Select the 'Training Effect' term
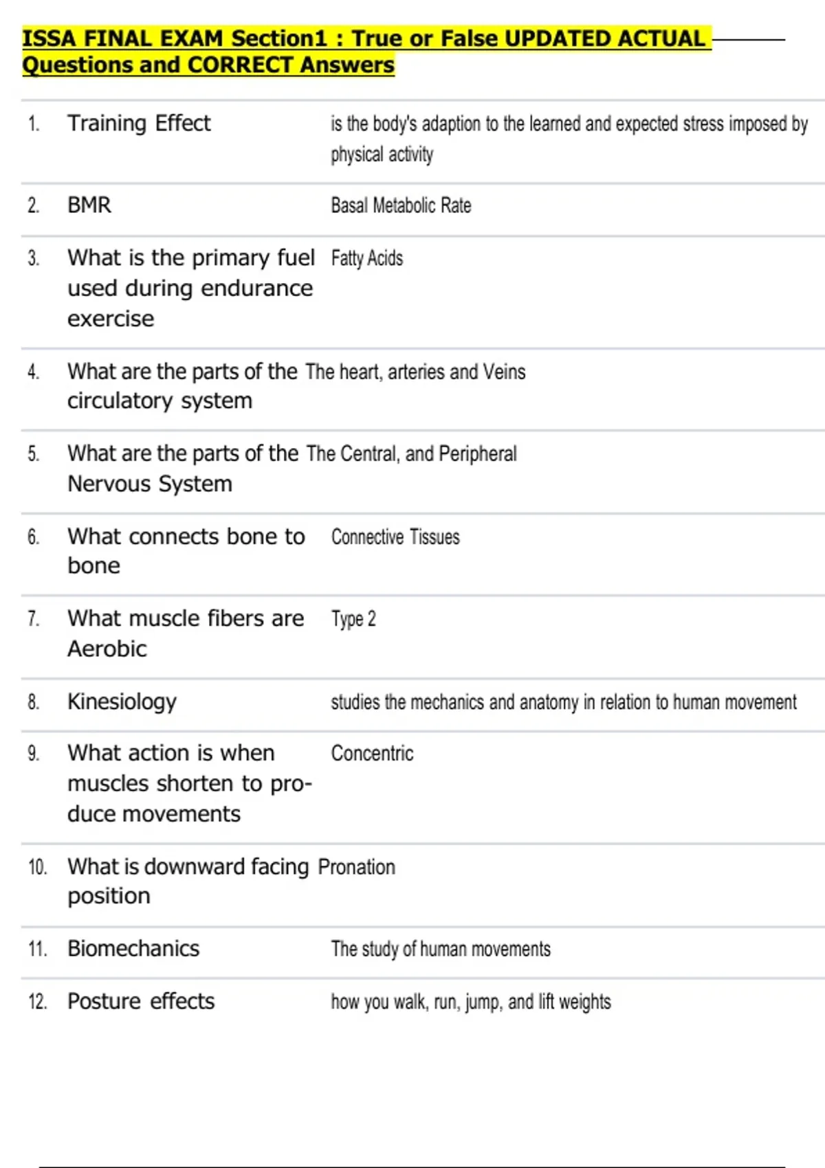825x1168 pixels. pyautogui.click(x=139, y=124)
